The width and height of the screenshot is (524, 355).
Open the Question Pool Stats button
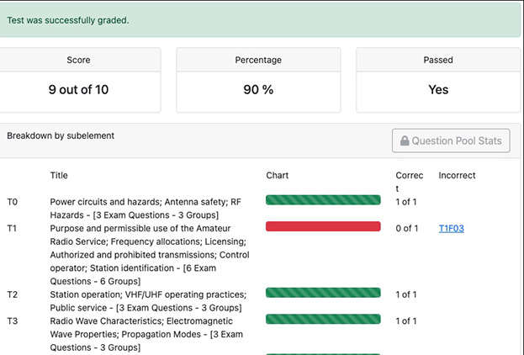451,141
